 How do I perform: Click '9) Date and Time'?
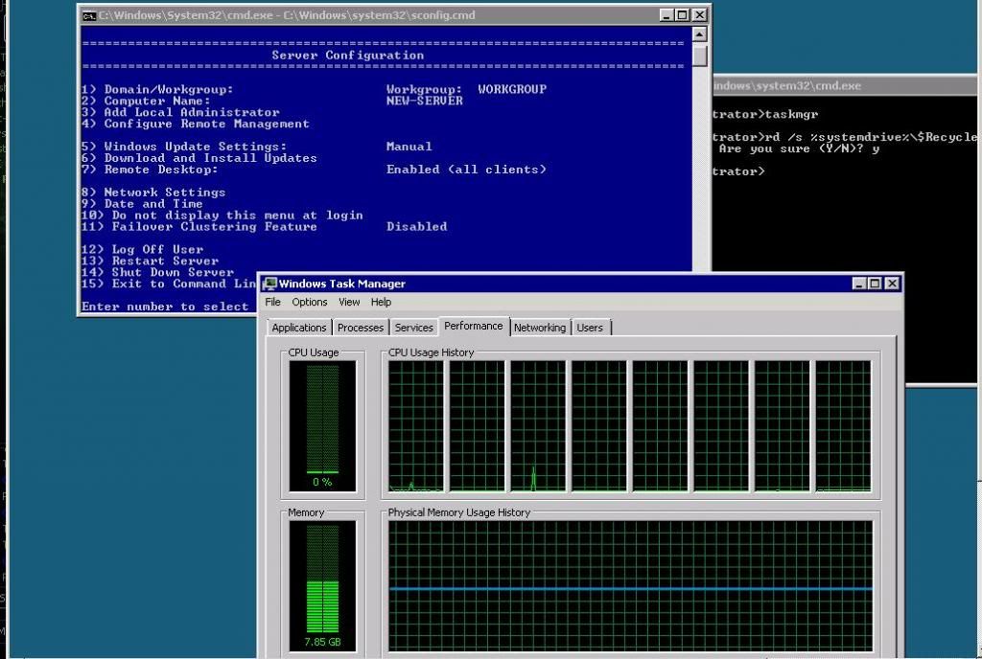coord(142,204)
